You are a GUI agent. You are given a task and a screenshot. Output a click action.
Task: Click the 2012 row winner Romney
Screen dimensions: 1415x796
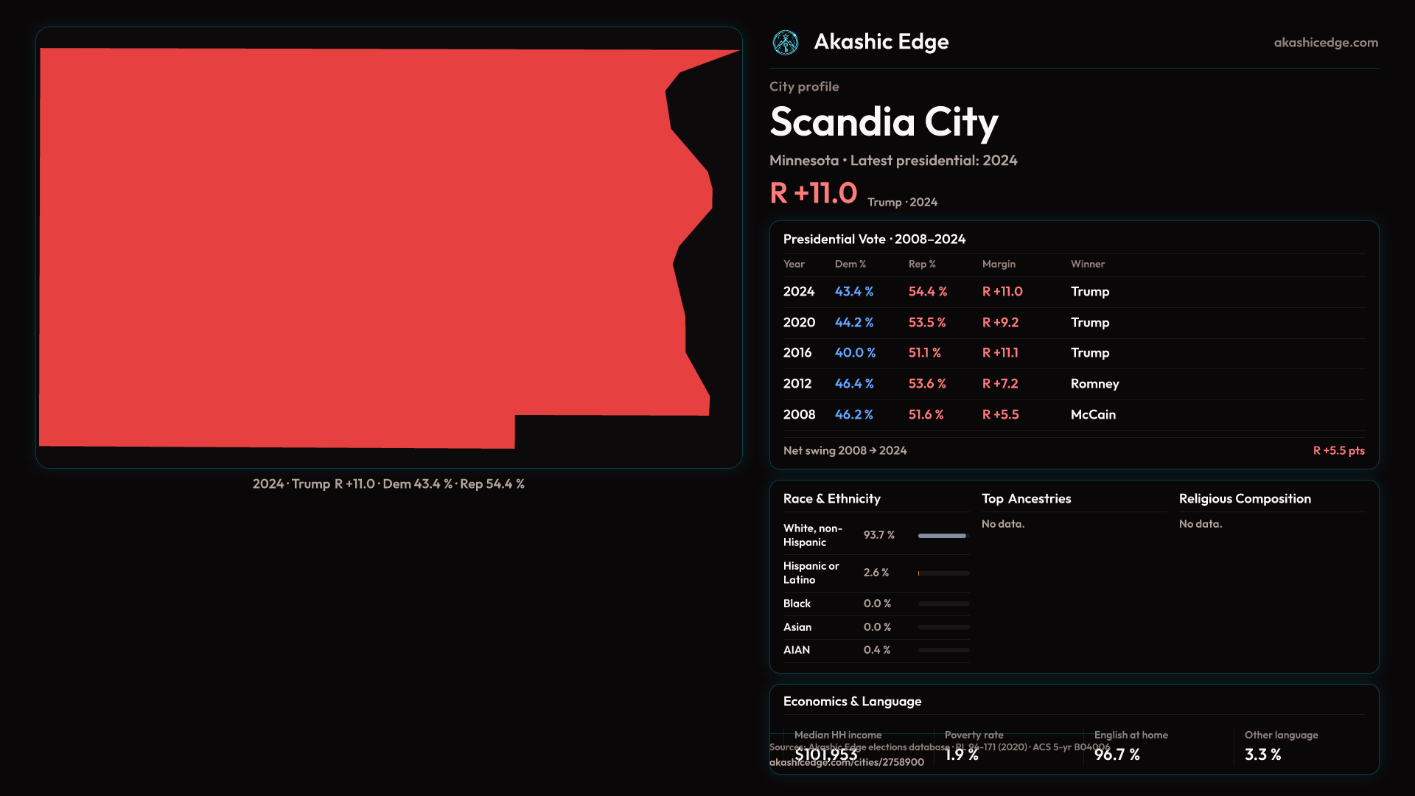tap(1094, 384)
